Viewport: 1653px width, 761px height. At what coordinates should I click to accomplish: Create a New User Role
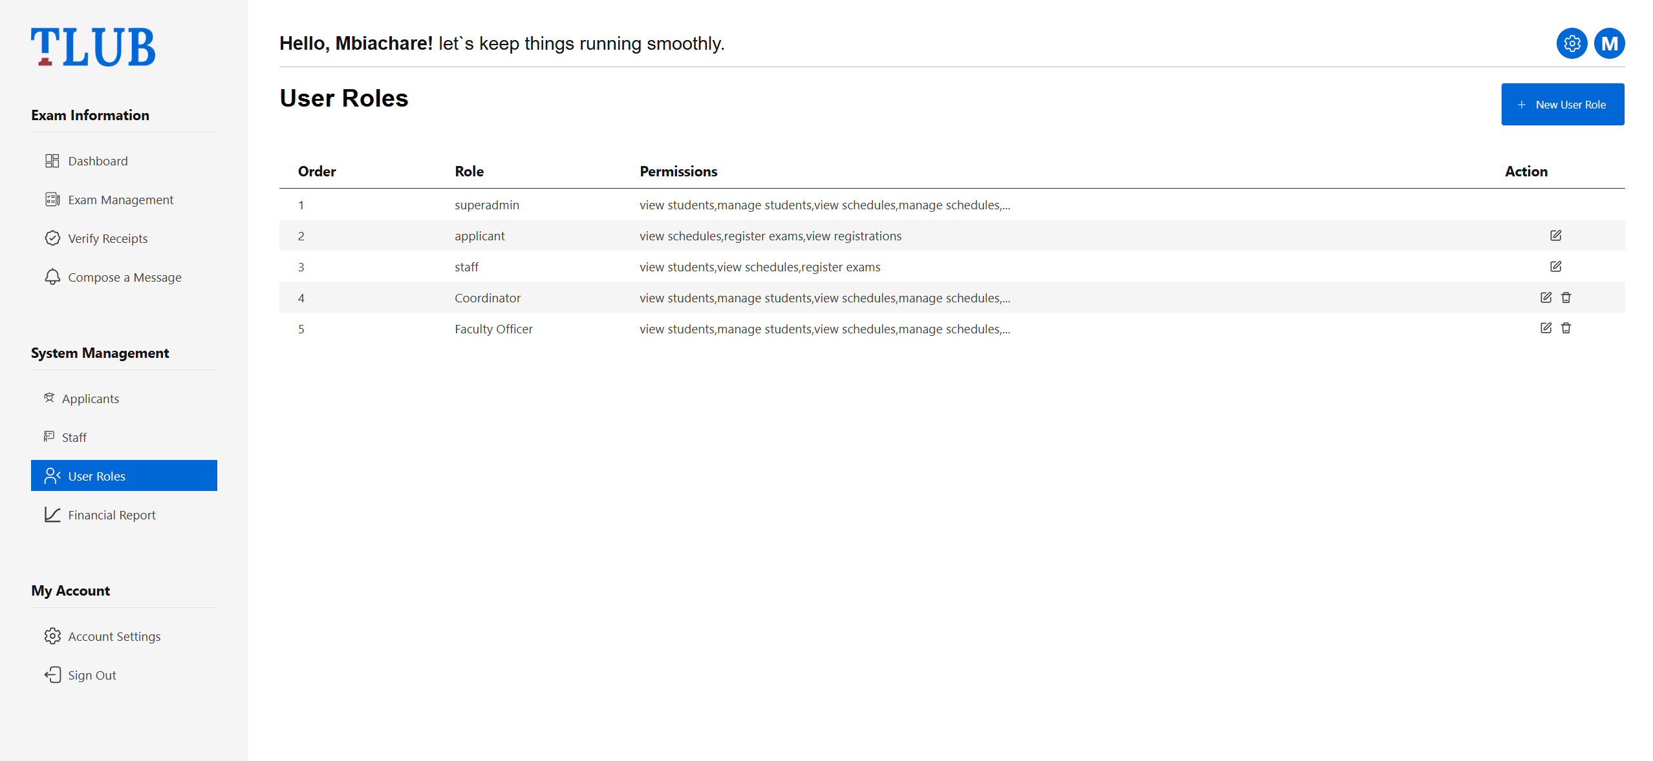click(x=1562, y=104)
